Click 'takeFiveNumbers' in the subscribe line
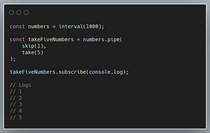Viewport: 210px width, 133px height. [x=33, y=72]
